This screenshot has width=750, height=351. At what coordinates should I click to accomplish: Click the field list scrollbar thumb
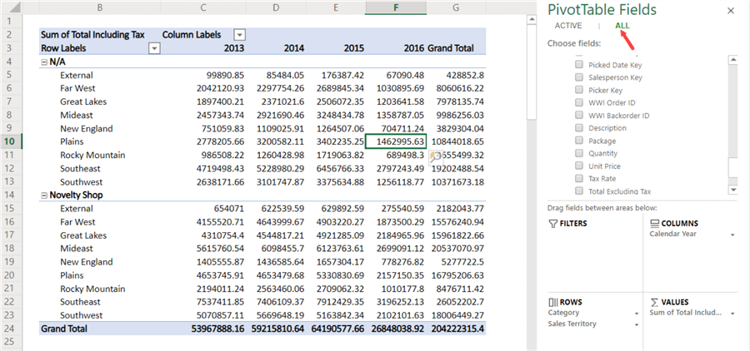pyautogui.click(x=732, y=169)
